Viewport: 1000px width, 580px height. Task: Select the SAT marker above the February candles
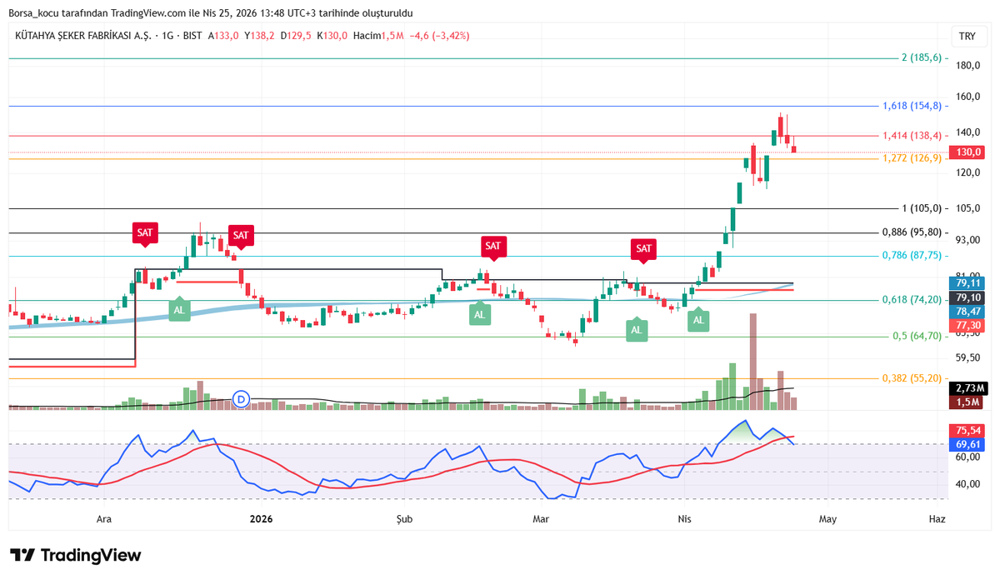click(x=493, y=247)
